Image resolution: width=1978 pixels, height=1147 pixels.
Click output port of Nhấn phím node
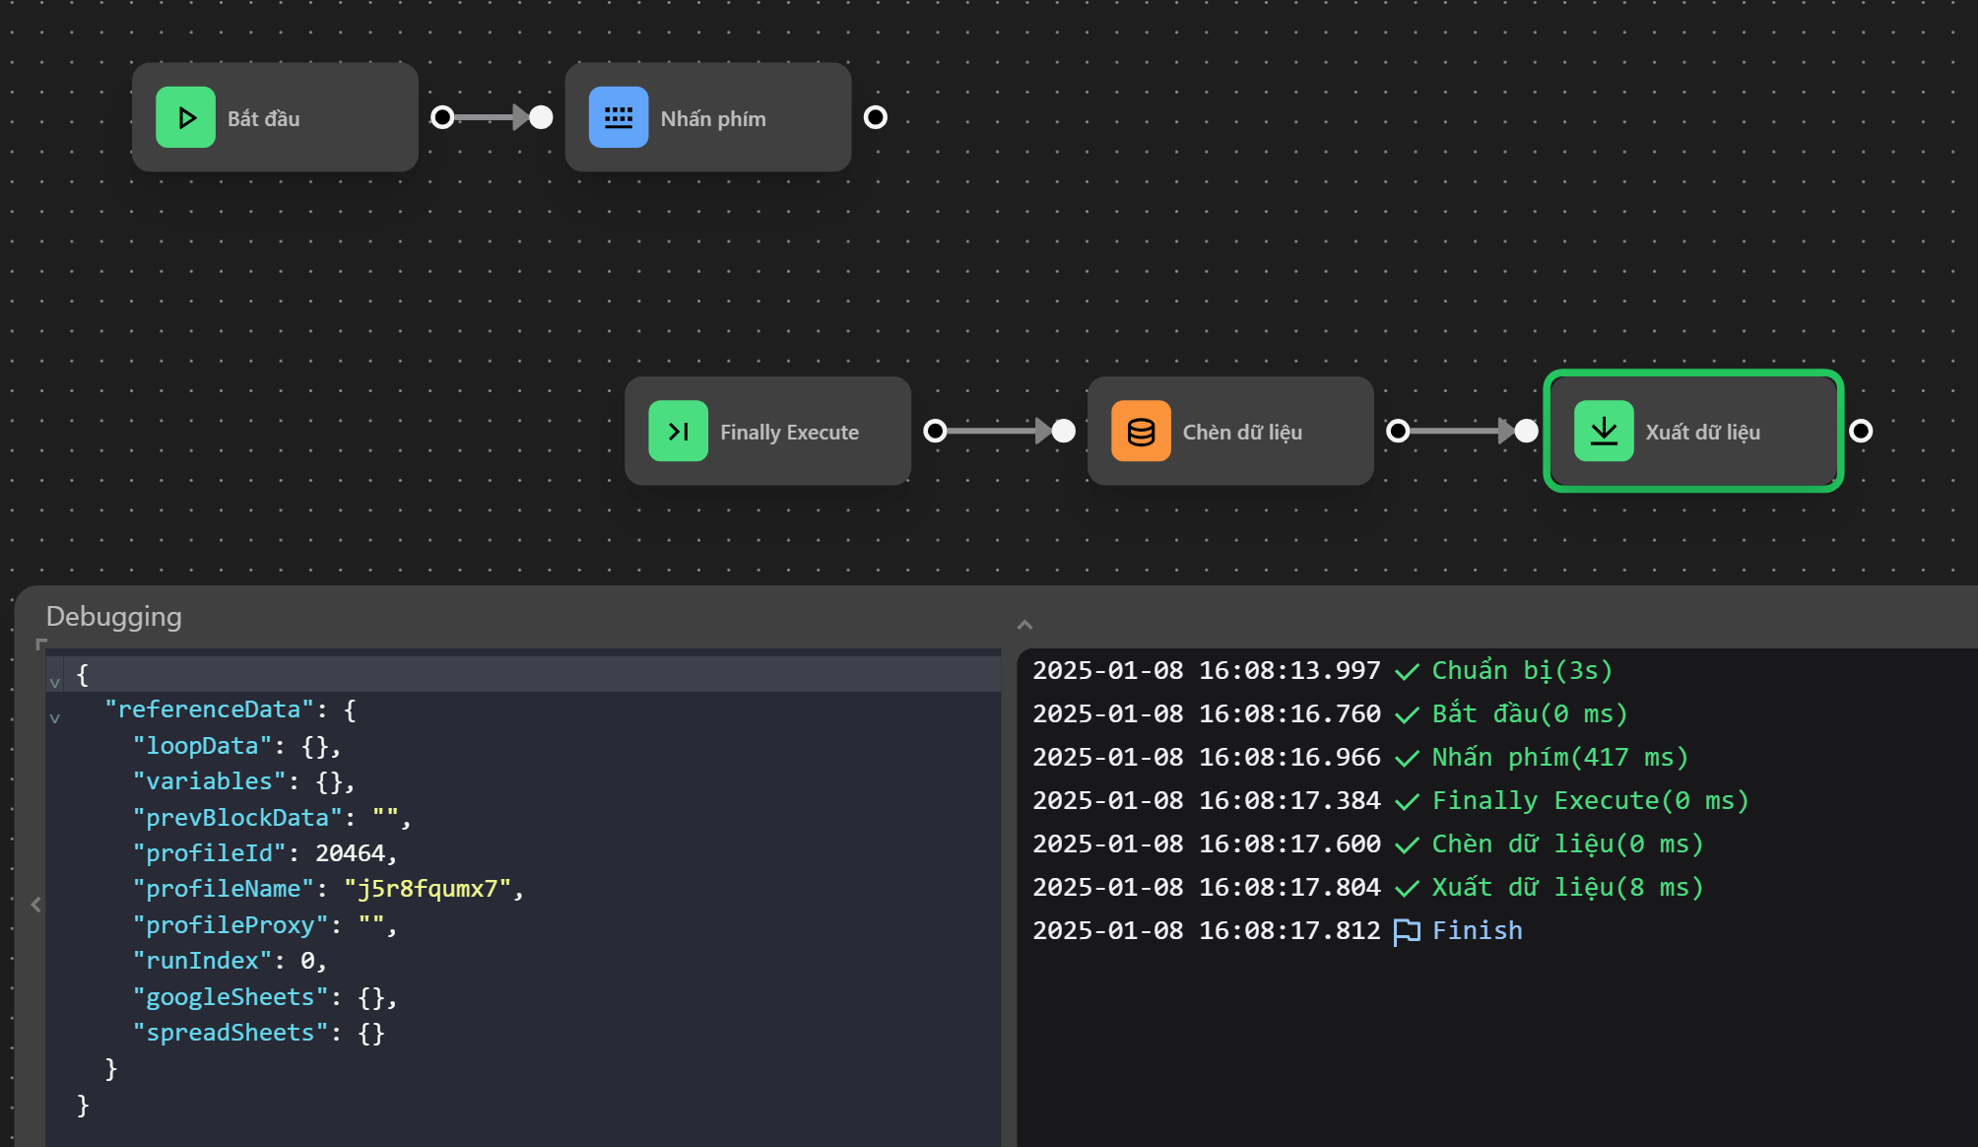875,118
